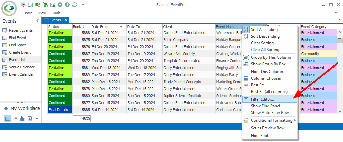The height and width of the screenshot is (142, 343).
Task: Close the Events document tab
Action: tap(66, 20)
